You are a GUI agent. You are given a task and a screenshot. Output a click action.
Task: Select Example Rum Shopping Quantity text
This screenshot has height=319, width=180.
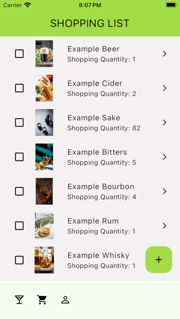click(101, 231)
